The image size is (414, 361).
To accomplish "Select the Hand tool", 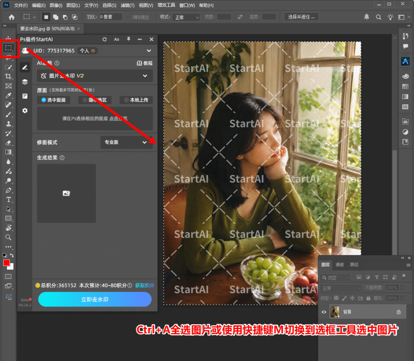I will (x=8, y=228).
